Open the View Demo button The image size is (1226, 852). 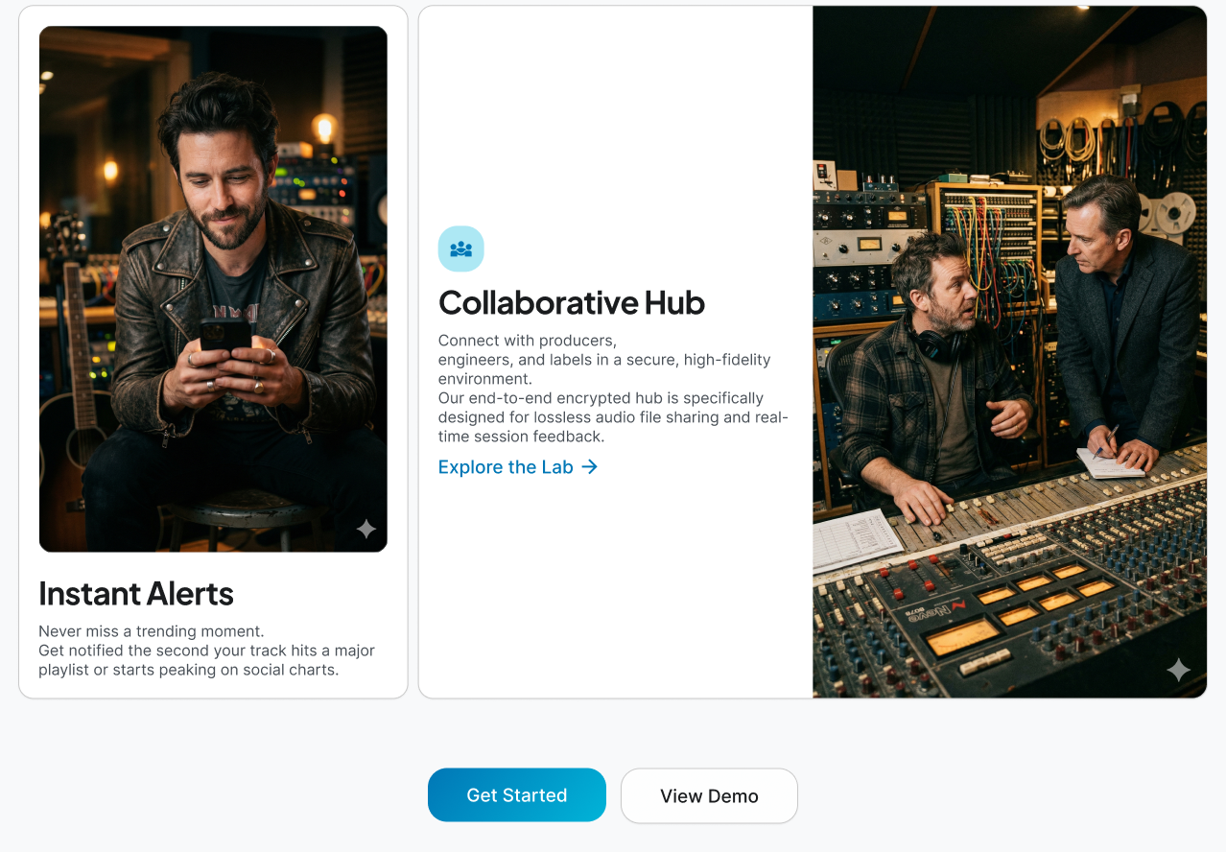coord(709,796)
